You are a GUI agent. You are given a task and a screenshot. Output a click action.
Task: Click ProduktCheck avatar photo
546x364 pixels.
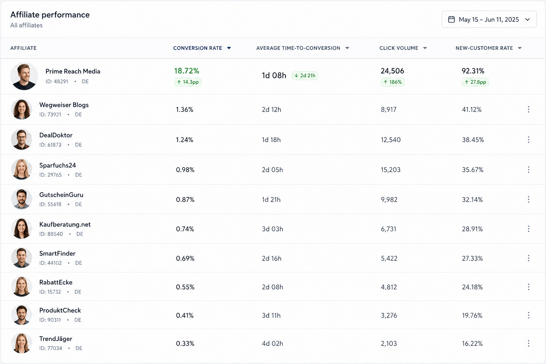(22, 315)
